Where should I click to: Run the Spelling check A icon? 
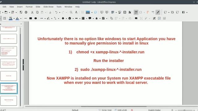(x=76, y=12)
